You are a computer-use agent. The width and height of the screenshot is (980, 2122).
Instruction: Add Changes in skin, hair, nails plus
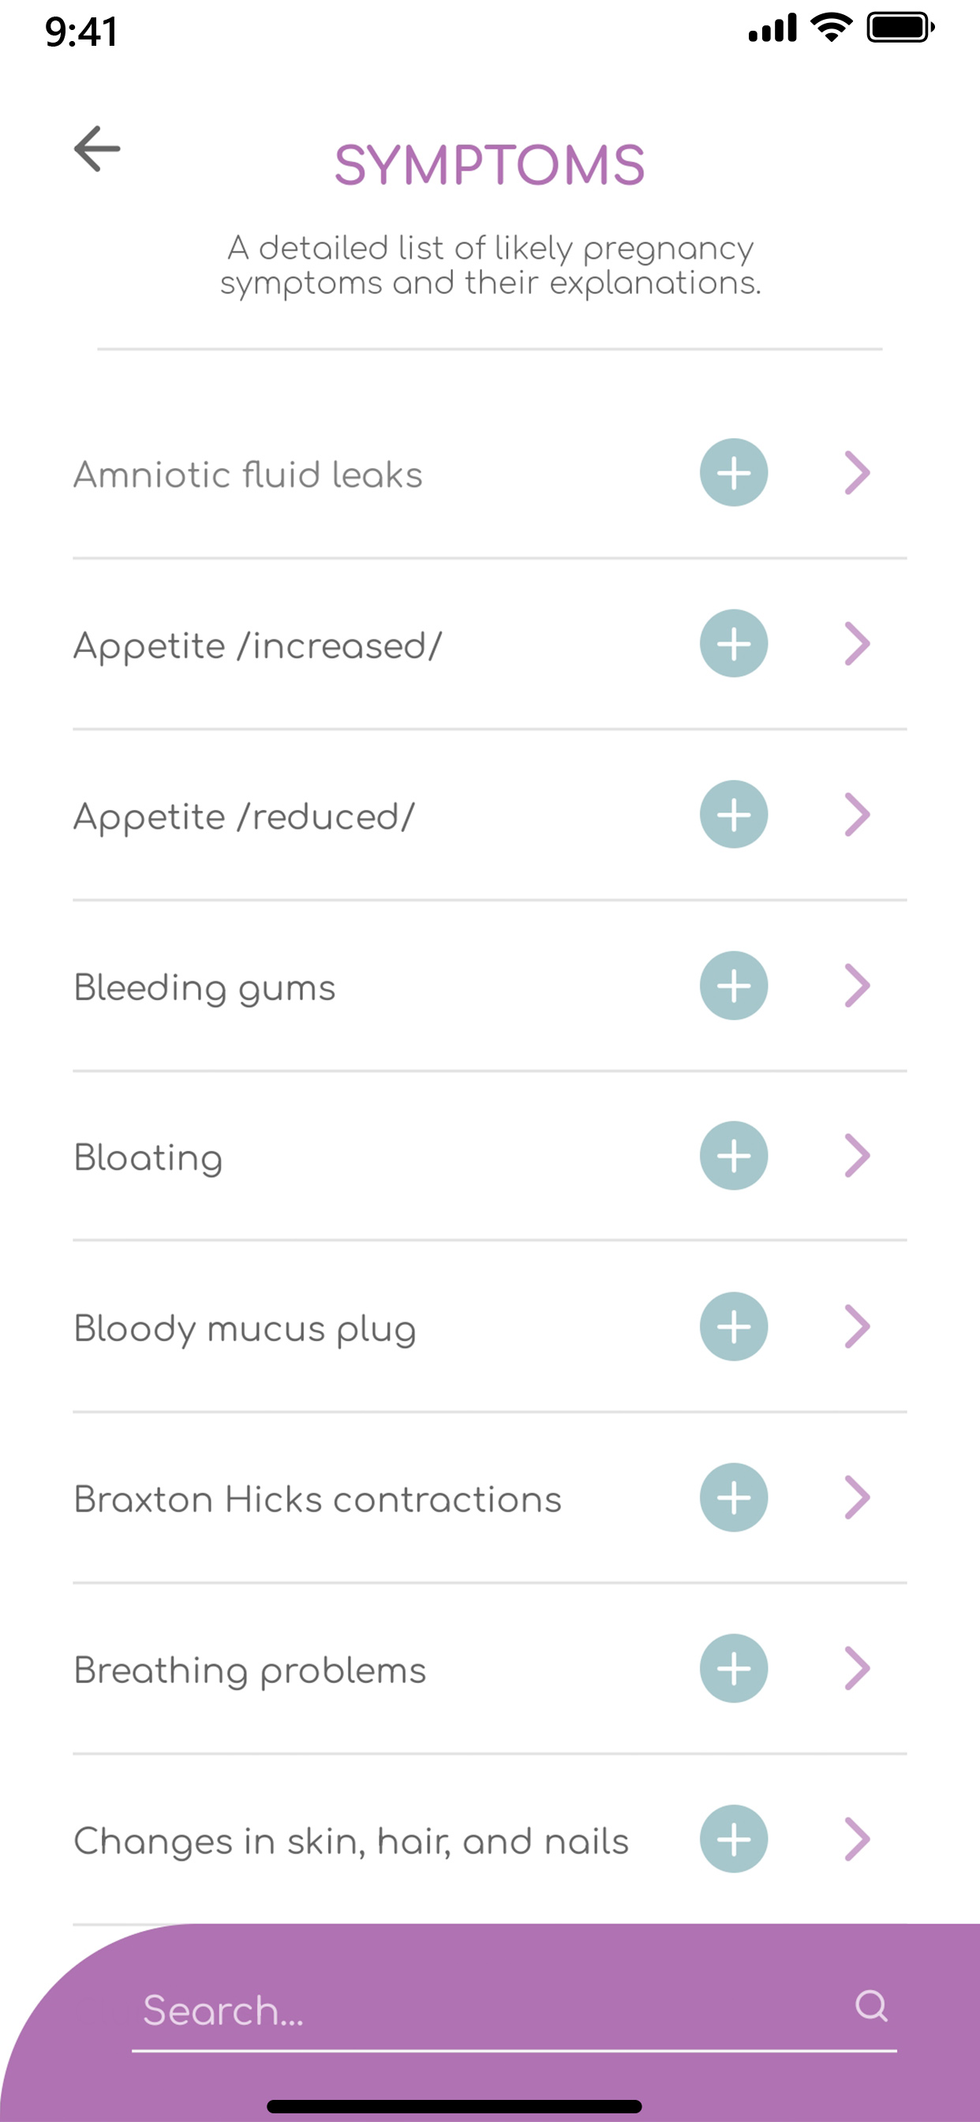click(734, 1839)
